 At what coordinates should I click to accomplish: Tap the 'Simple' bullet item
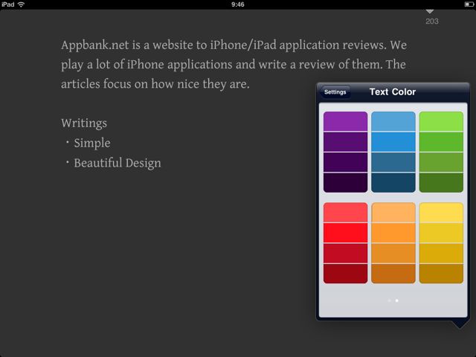coord(92,143)
